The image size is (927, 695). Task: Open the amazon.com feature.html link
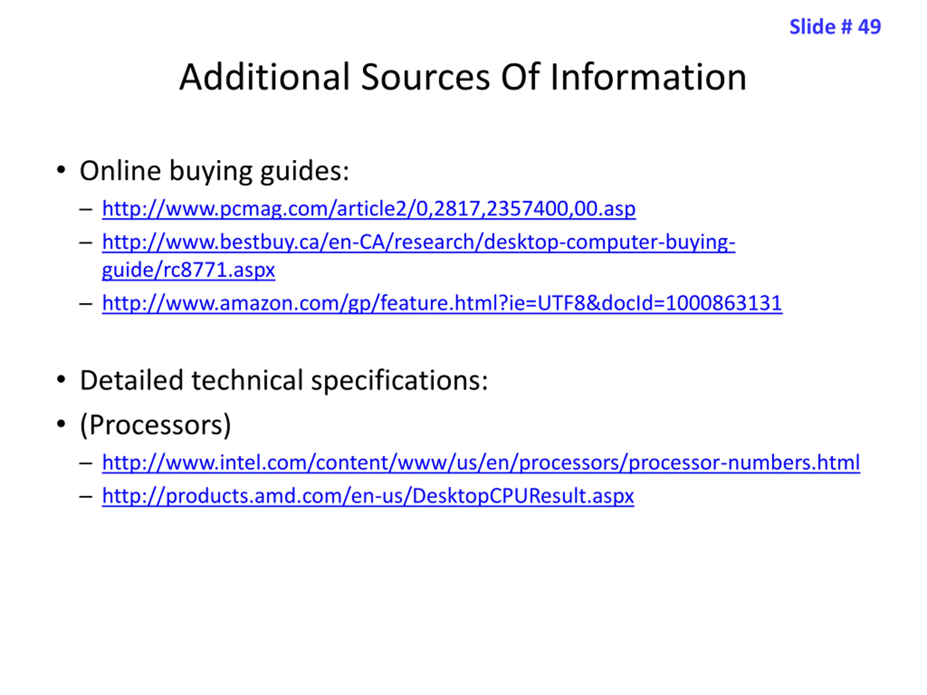click(442, 303)
